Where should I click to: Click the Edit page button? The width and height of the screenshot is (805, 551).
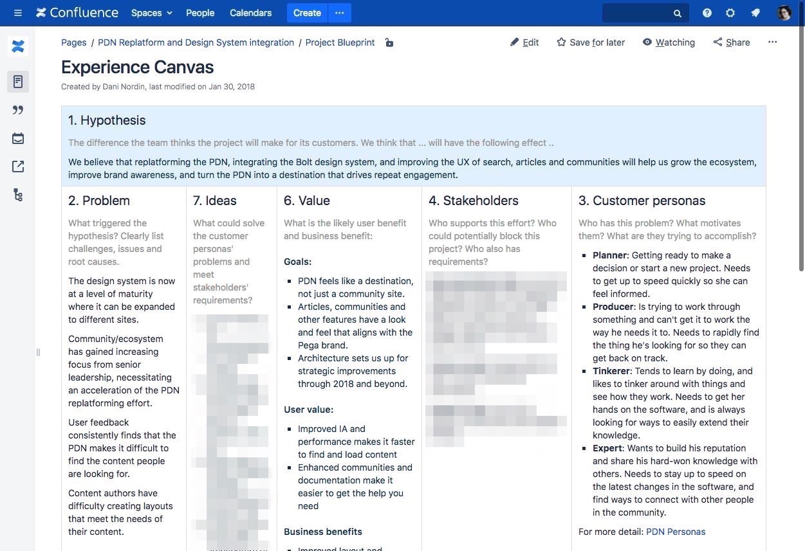coord(524,42)
